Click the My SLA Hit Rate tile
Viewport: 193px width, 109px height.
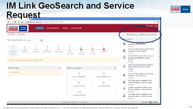coord(79,84)
